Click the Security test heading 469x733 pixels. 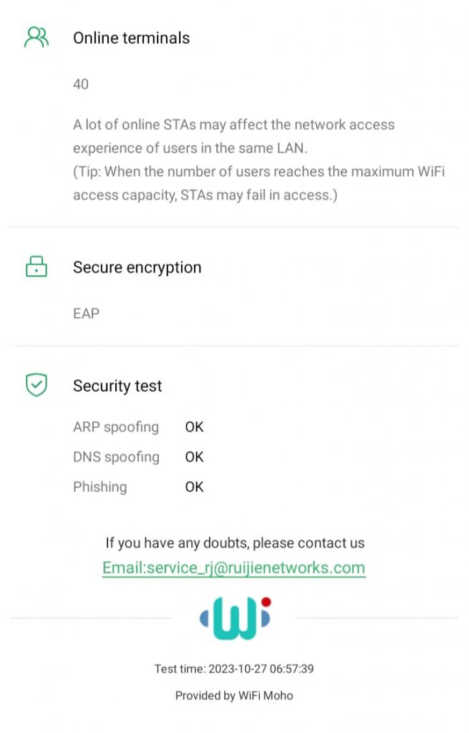pyautogui.click(x=117, y=386)
